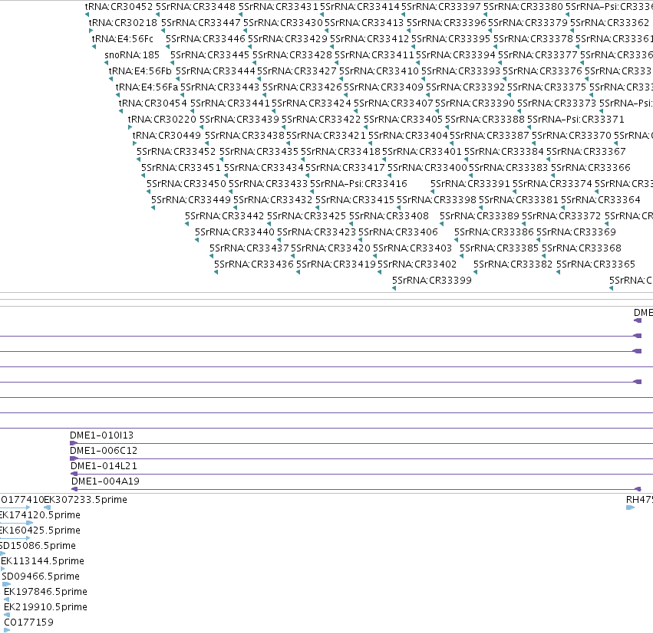Select the 5SrRNA:CR33404 label

[408, 136]
